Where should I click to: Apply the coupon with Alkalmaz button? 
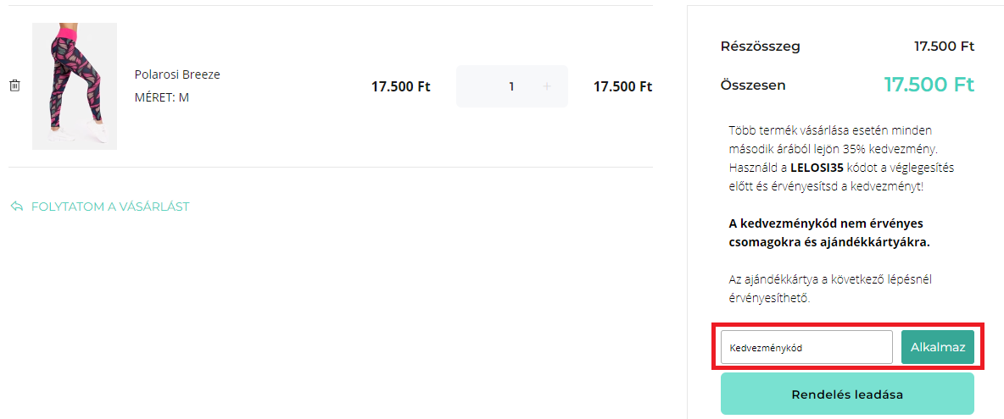[937, 347]
